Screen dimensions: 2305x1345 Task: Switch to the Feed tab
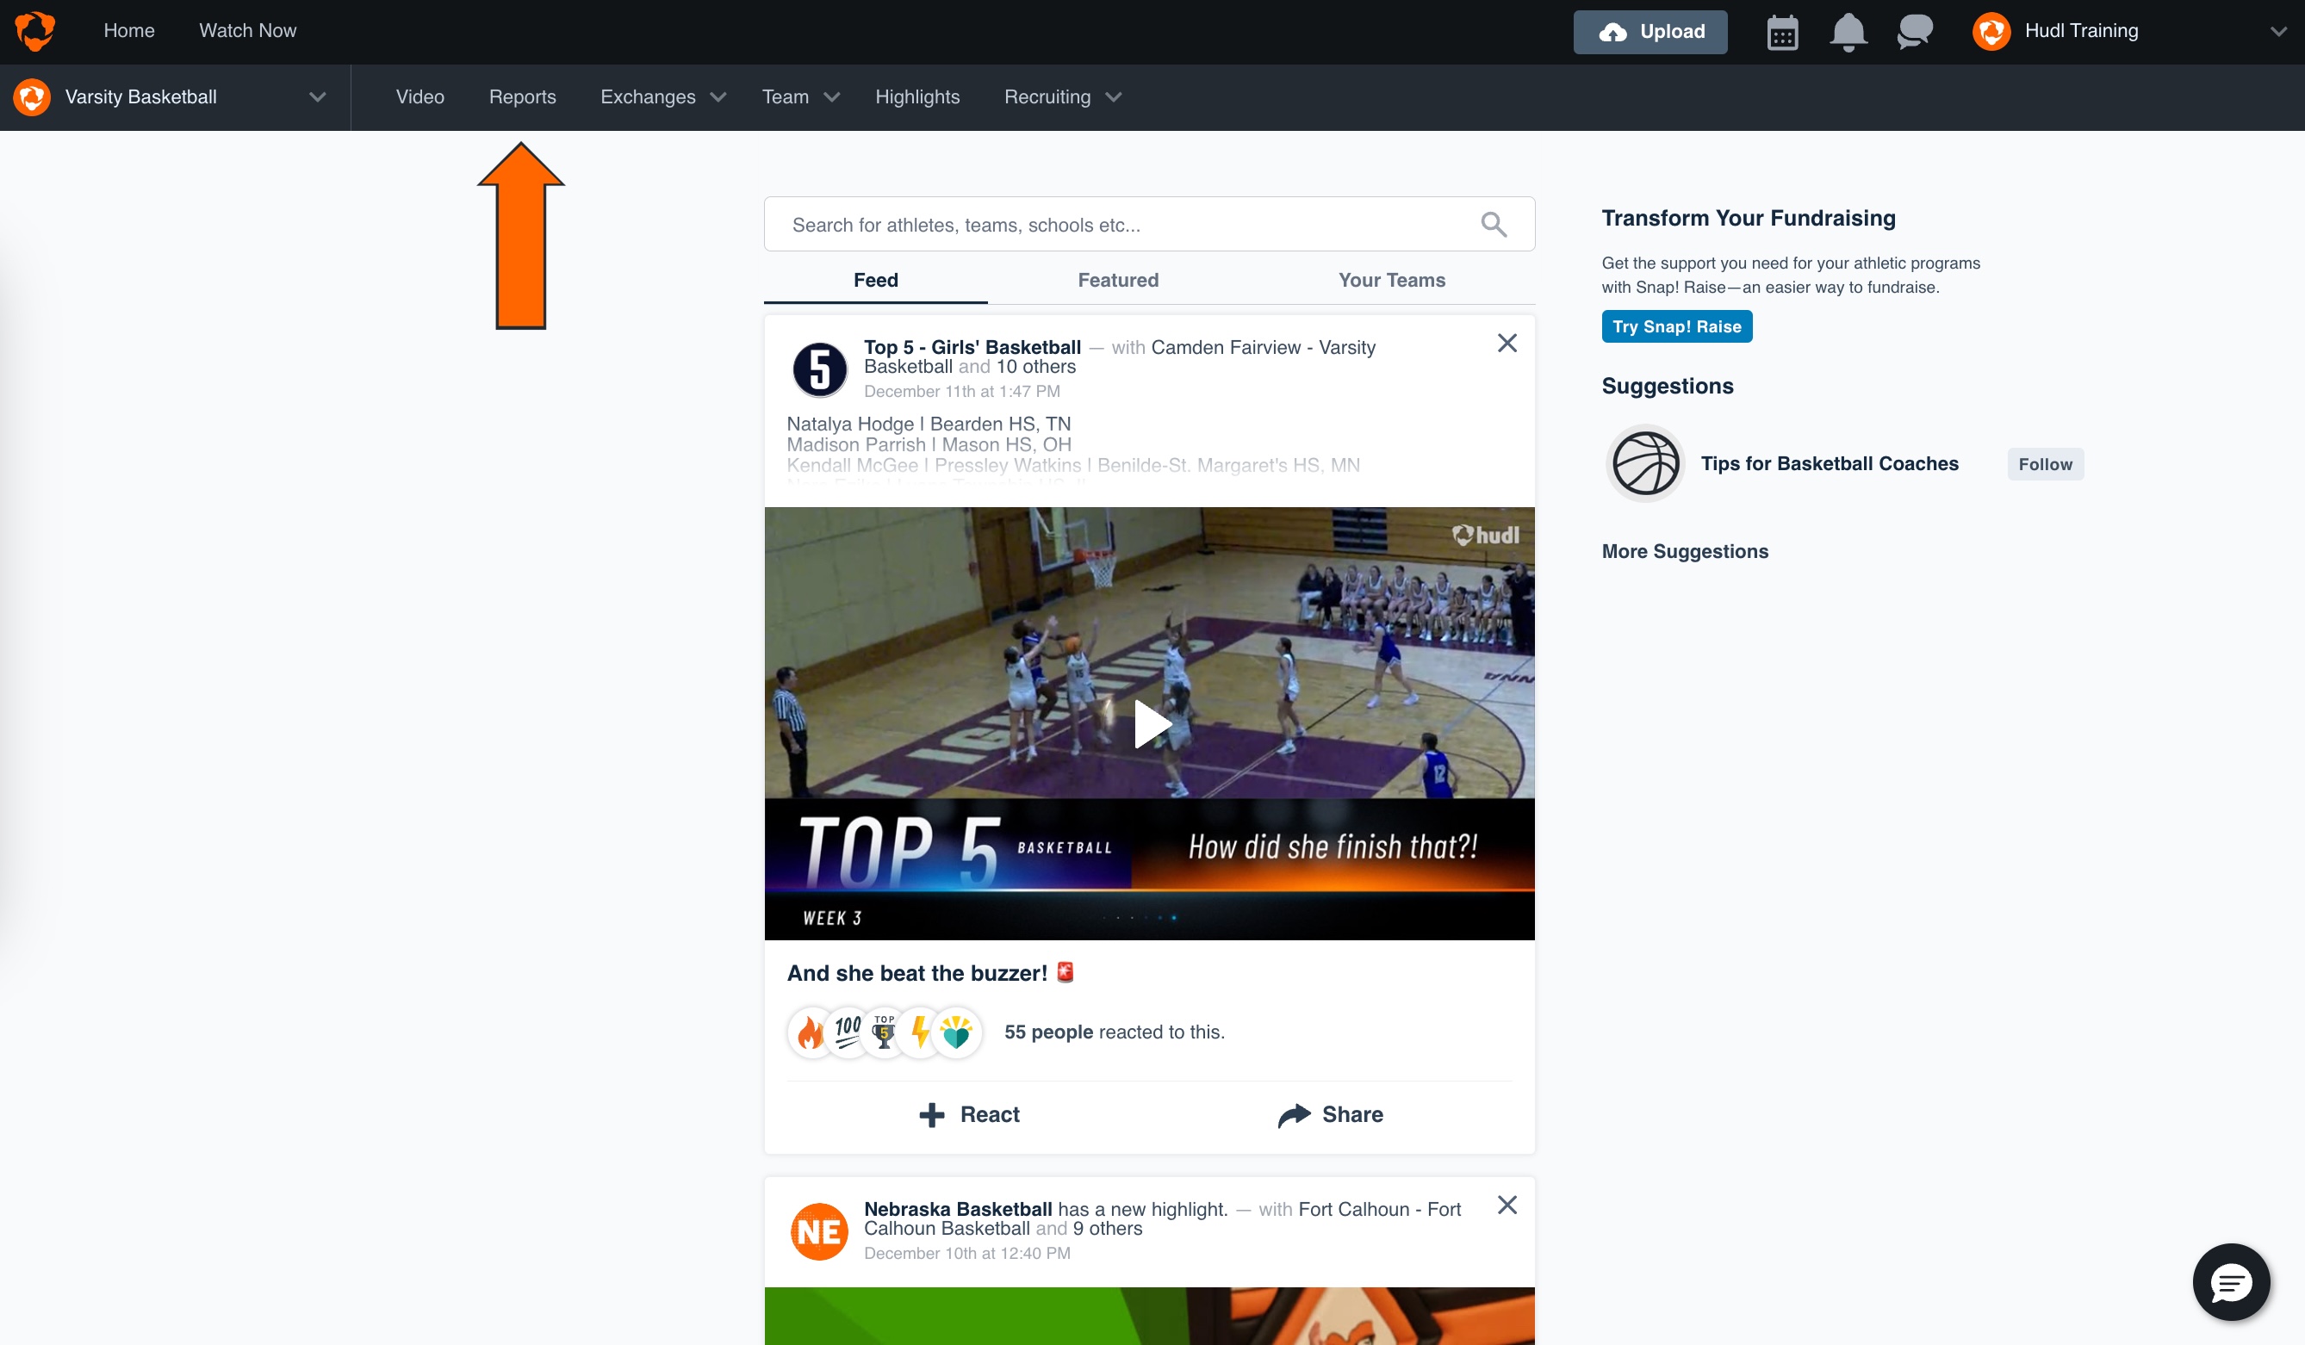coord(875,280)
